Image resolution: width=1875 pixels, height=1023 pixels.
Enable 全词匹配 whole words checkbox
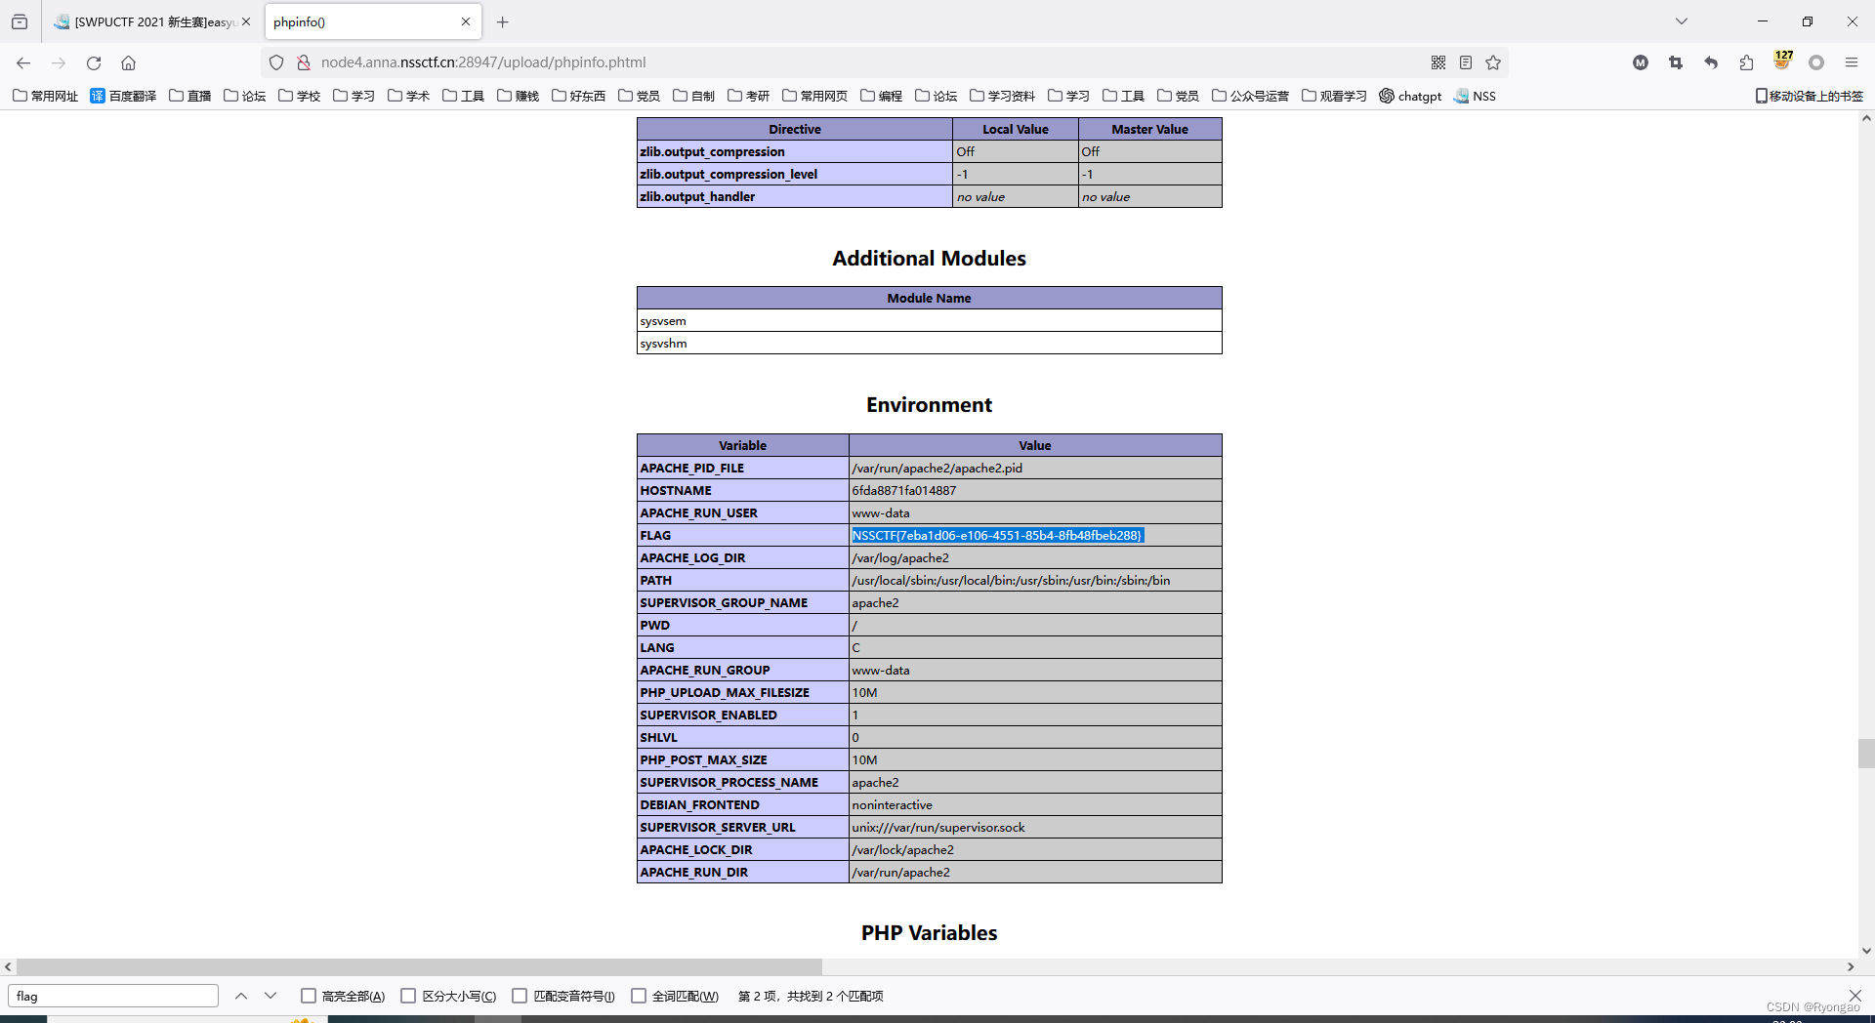pyautogui.click(x=639, y=996)
